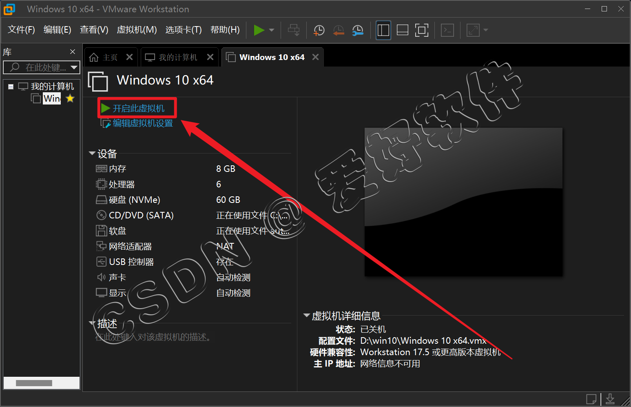This screenshot has height=407, width=631.
Task: Toggle the thumbnail bar view icon
Action: pyautogui.click(x=403, y=30)
